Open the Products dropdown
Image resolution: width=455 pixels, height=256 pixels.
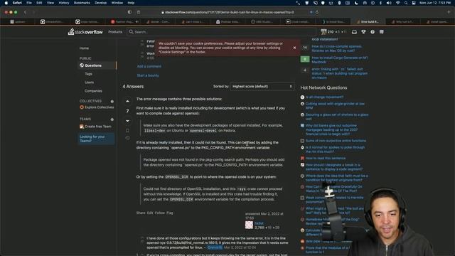[x=115, y=32]
